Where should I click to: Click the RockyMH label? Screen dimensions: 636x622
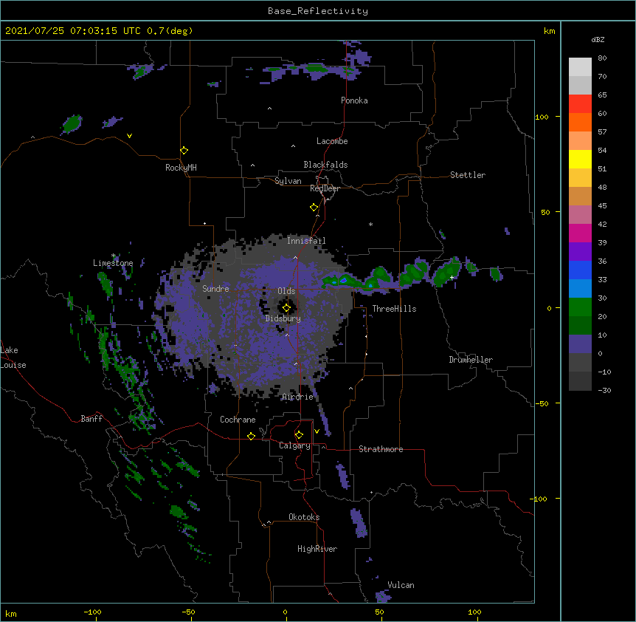181,168
